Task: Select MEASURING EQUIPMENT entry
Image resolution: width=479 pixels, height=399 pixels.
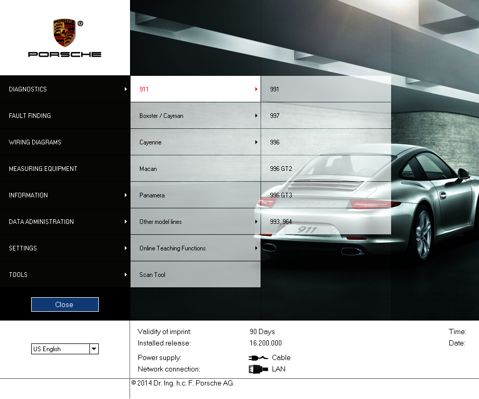Action: [x=65, y=169]
